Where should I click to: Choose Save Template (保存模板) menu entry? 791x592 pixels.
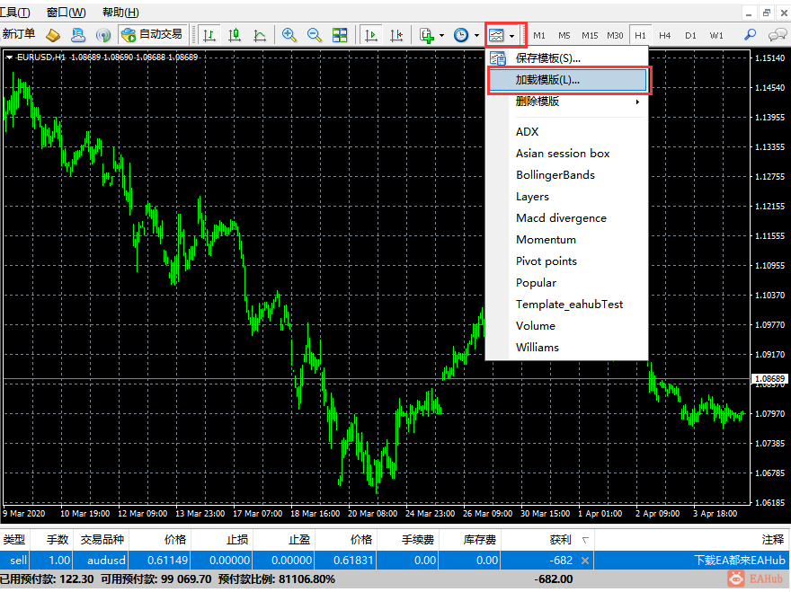point(567,58)
